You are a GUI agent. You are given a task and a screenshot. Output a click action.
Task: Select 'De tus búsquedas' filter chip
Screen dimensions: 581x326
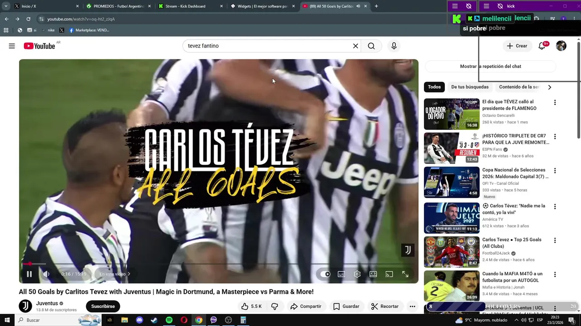click(470, 87)
